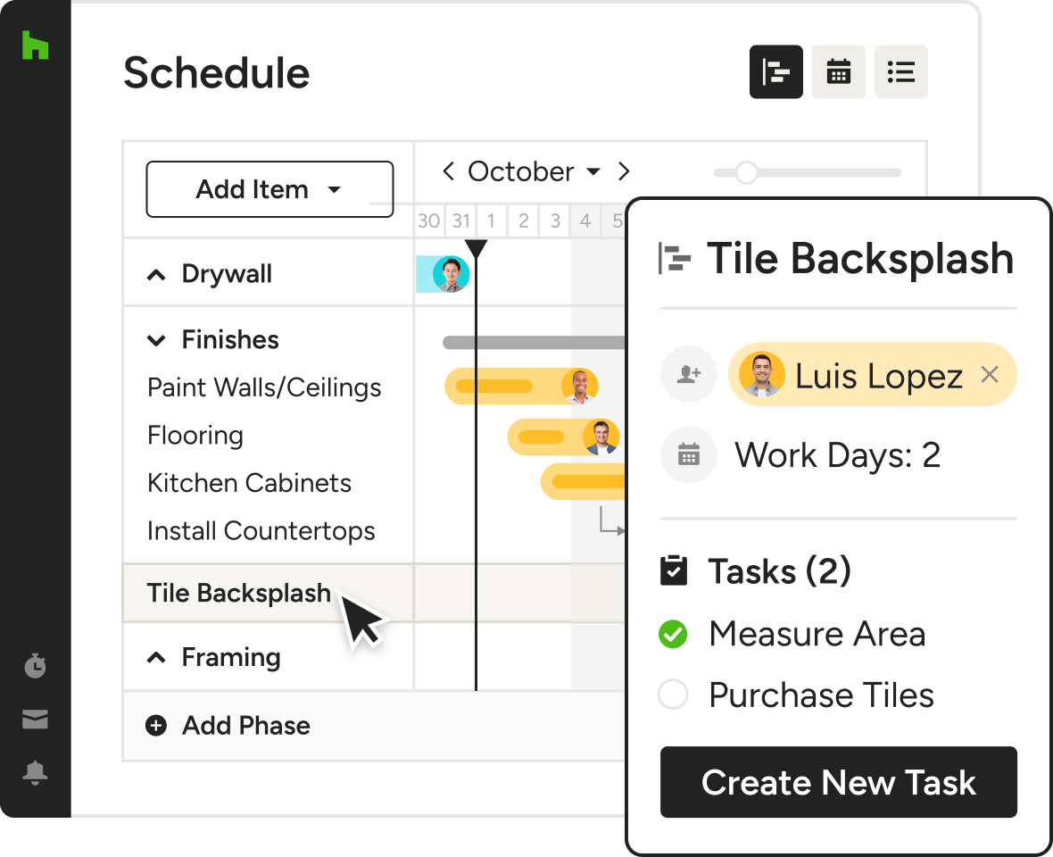
Task: Collapse the Finishes phase
Action: click(x=156, y=340)
